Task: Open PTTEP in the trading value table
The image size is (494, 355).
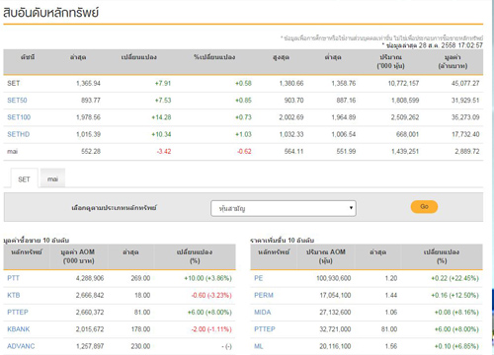Action: point(18,313)
